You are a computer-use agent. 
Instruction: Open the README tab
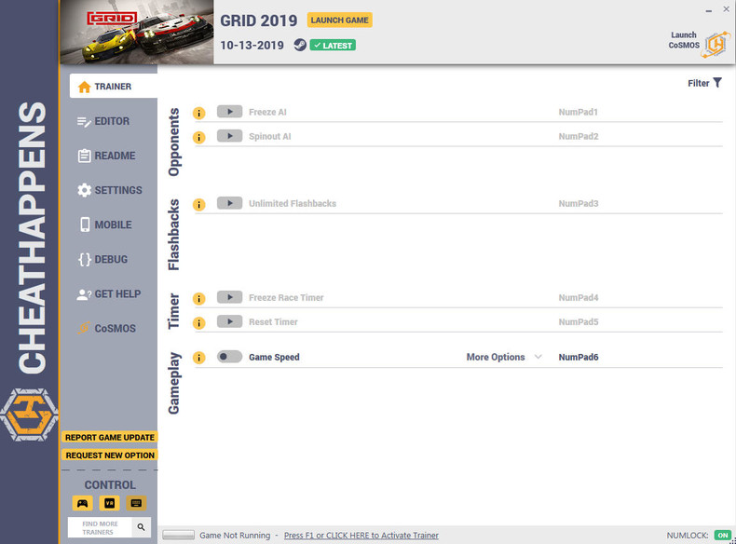(x=106, y=156)
